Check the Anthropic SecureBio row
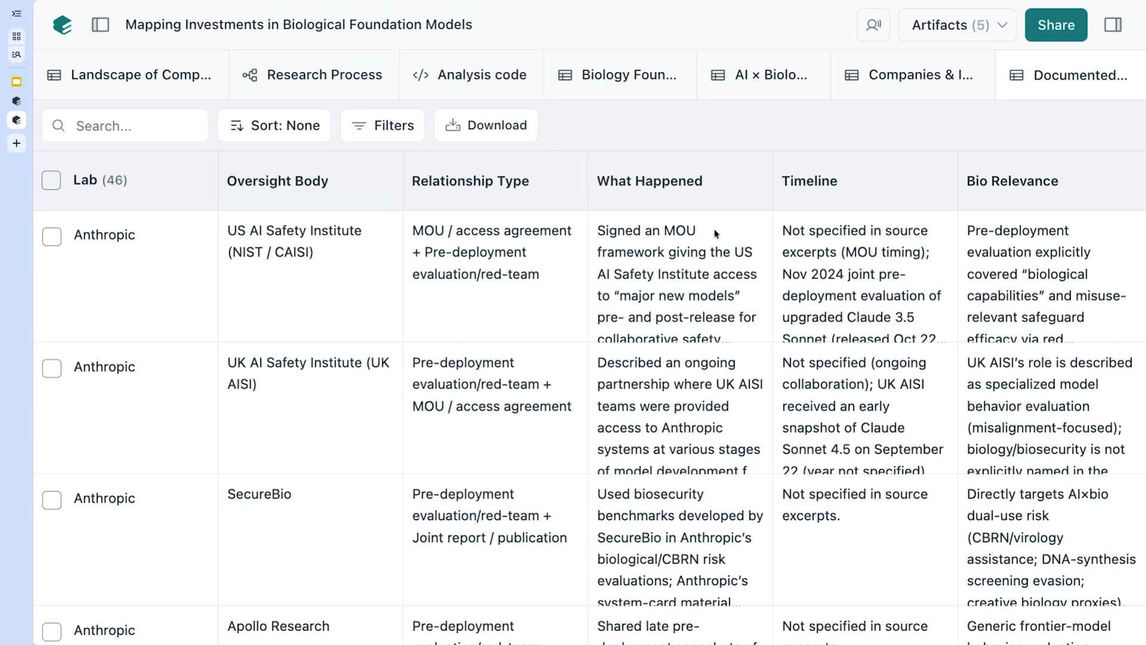Image resolution: width=1146 pixels, height=645 pixels. click(x=52, y=500)
